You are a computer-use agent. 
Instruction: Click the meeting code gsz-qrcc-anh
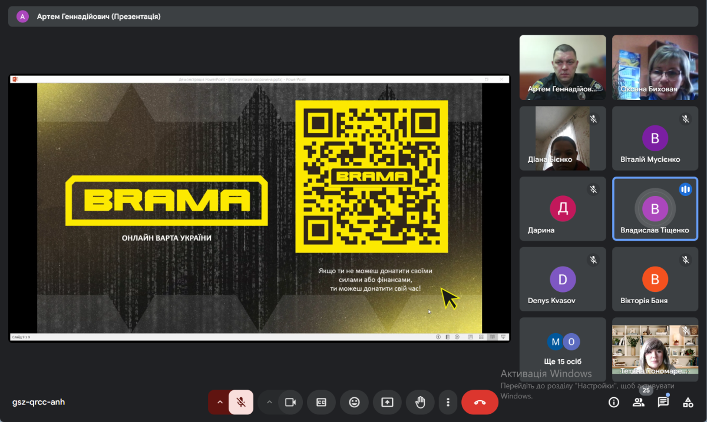[39, 403]
